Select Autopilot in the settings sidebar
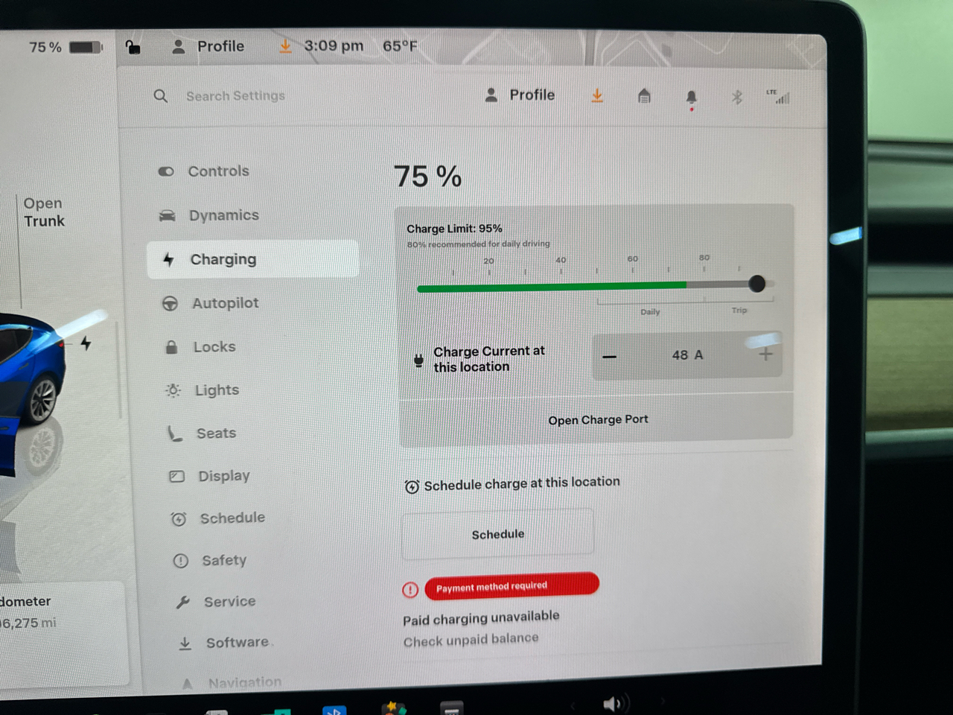The height and width of the screenshot is (715, 953). click(225, 303)
